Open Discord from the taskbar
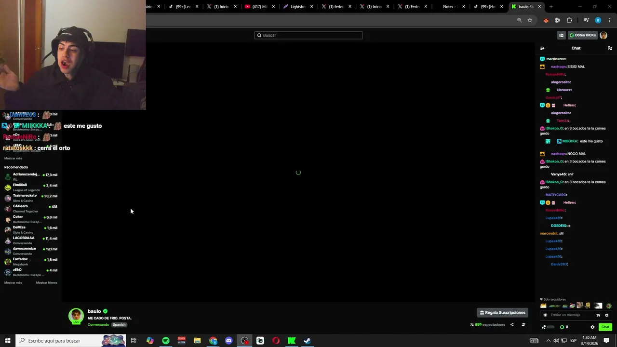 229,341
